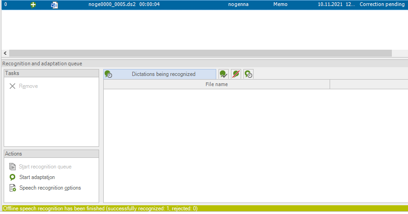Click the priority value 0 in dictation row
This screenshot has width=408, height=214.
click(x=6, y=5)
